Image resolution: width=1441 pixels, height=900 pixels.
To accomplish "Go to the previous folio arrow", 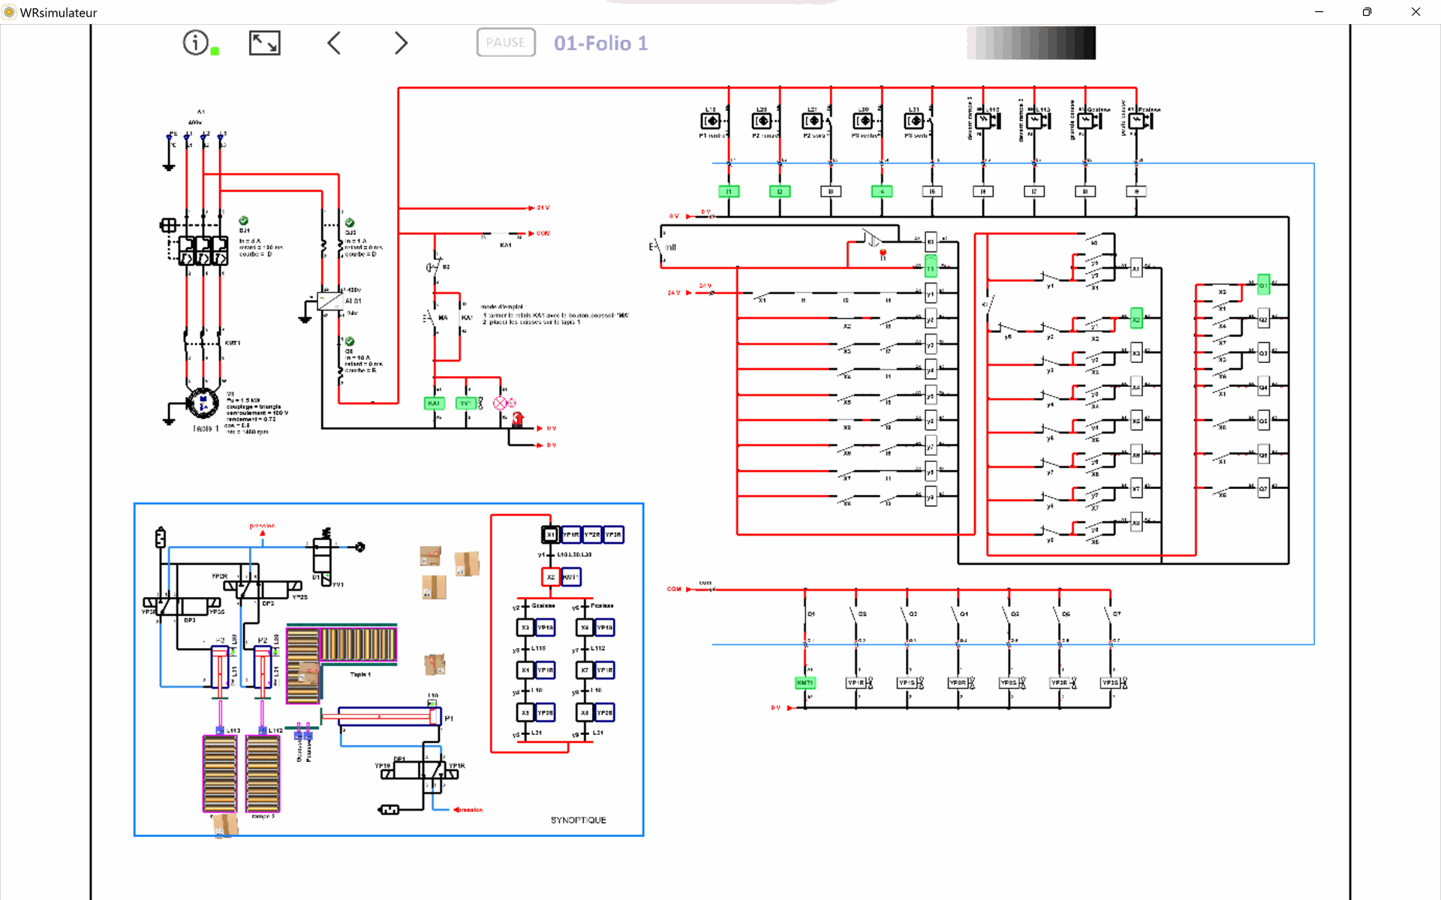I will pos(335,43).
